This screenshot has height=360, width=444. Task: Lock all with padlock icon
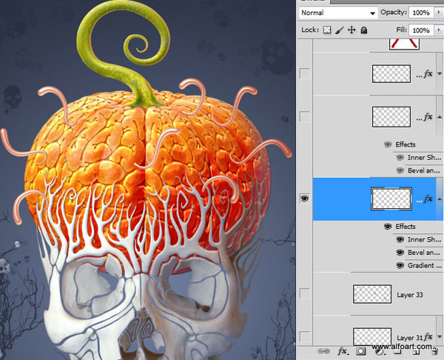[364, 30]
